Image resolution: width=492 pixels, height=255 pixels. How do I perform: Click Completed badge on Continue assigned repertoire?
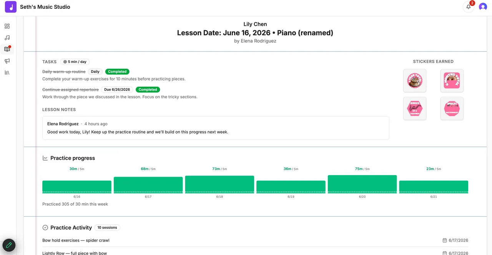click(x=148, y=89)
